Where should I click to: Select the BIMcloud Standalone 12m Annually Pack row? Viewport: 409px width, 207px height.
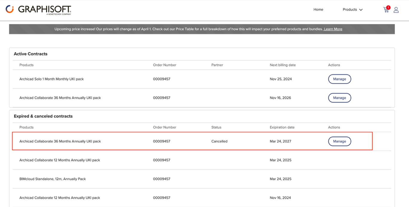tap(53, 179)
